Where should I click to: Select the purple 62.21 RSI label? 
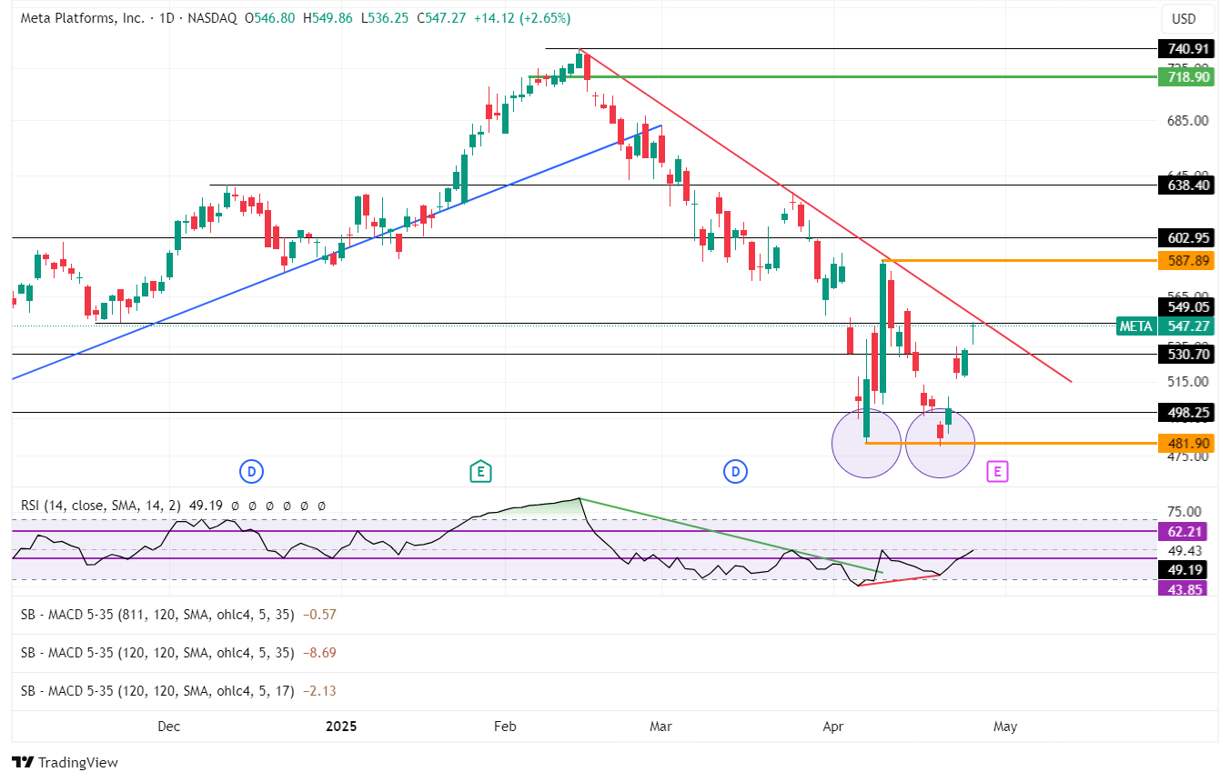(x=1184, y=531)
